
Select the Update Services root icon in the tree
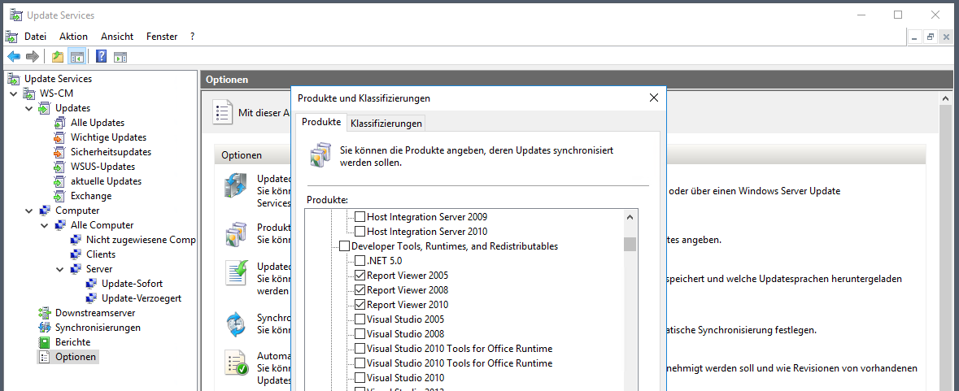14,79
